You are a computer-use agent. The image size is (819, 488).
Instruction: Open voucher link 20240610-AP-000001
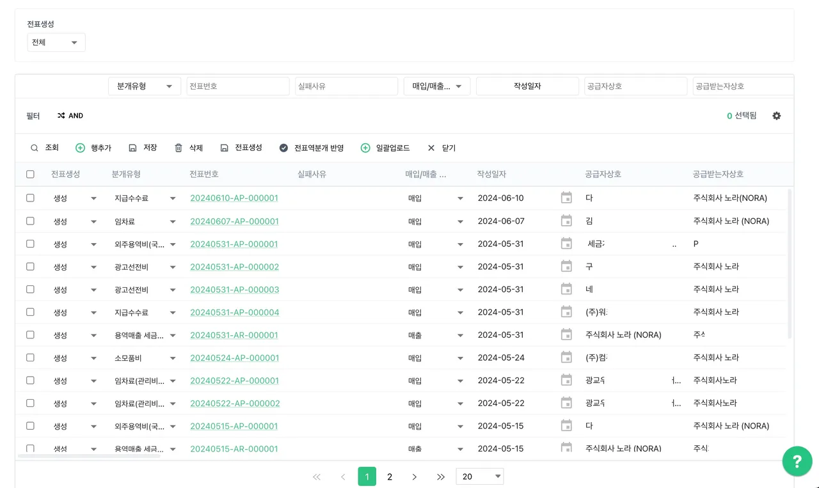point(234,198)
